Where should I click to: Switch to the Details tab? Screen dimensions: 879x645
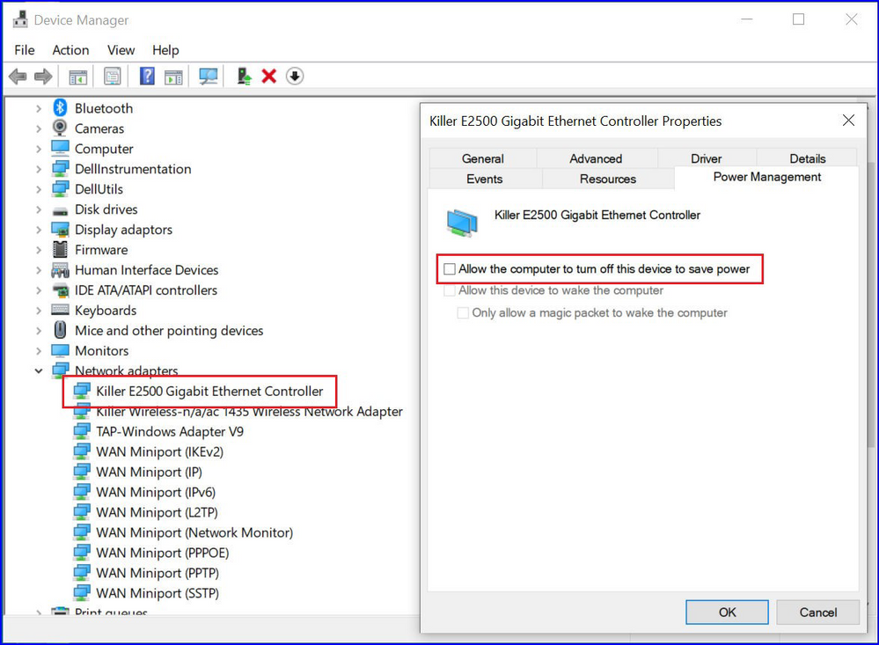click(807, 158)
